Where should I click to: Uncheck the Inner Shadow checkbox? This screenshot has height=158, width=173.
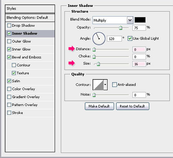(9, 34)
